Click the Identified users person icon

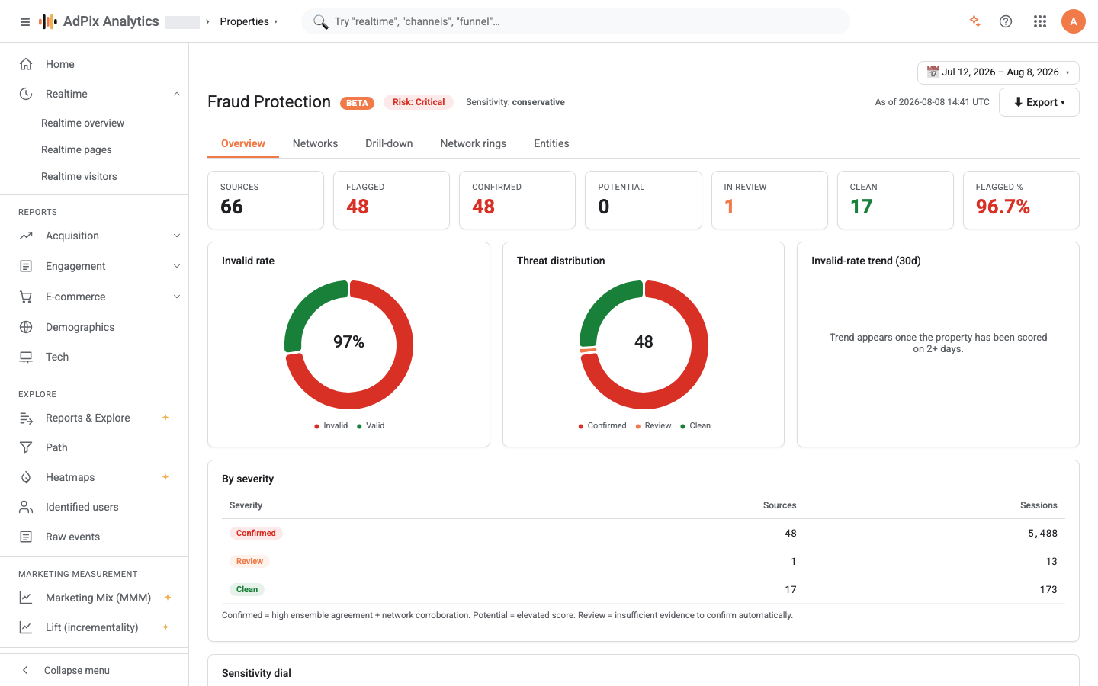click(x=26, y=507)
